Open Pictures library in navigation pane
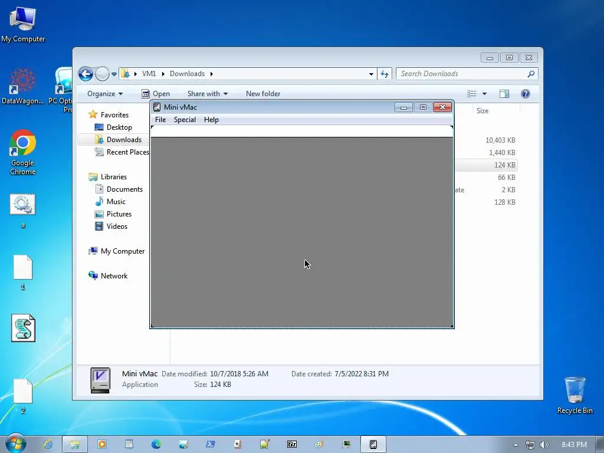Screen dimensions: 604x453 point(119,214)
